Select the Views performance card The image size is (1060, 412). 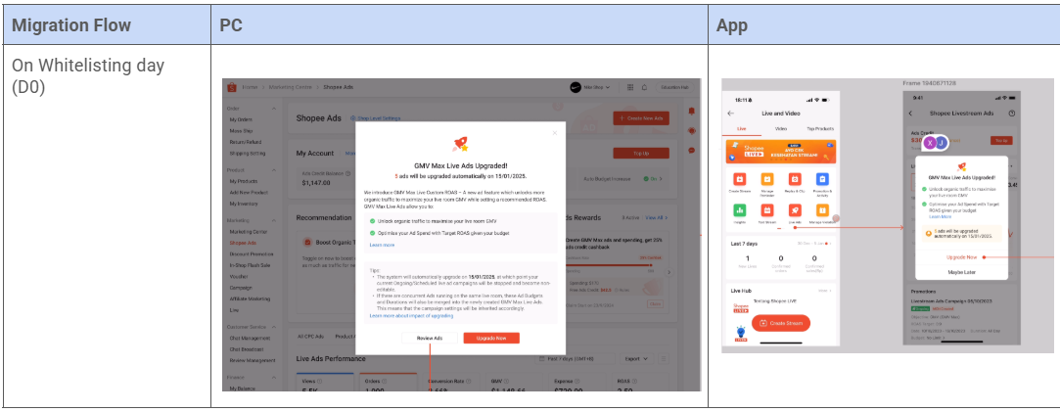(325, 382)
